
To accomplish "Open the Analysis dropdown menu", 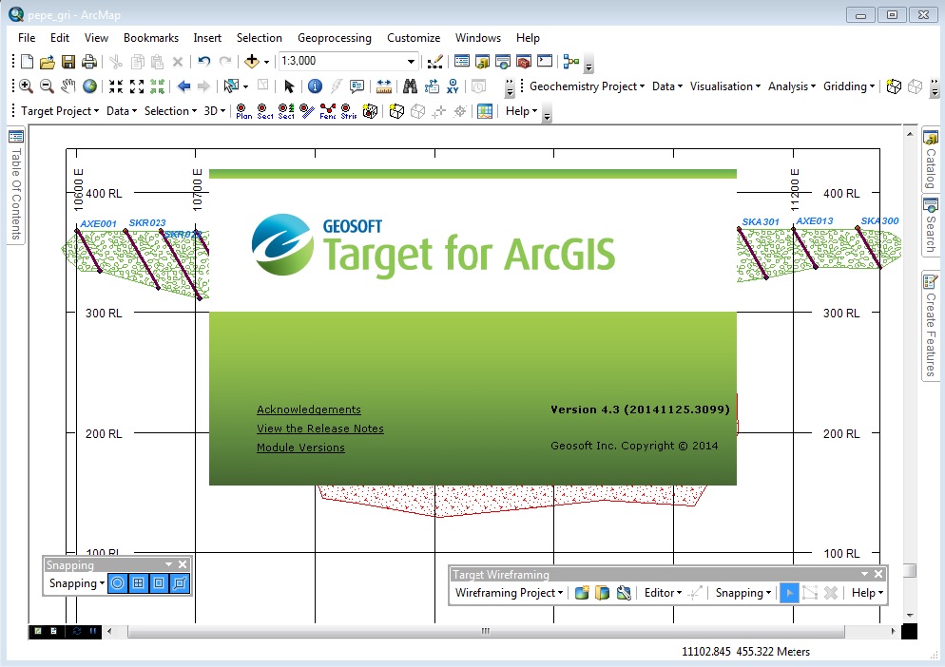I will click(792, 86).
